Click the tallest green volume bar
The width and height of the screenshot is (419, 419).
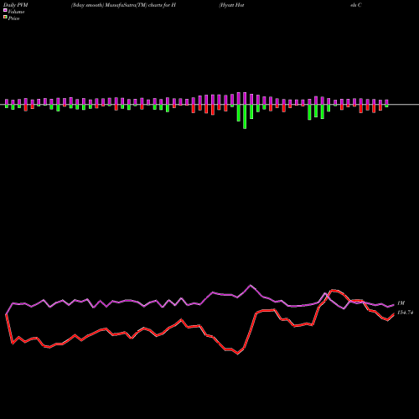tap(245, 116)
